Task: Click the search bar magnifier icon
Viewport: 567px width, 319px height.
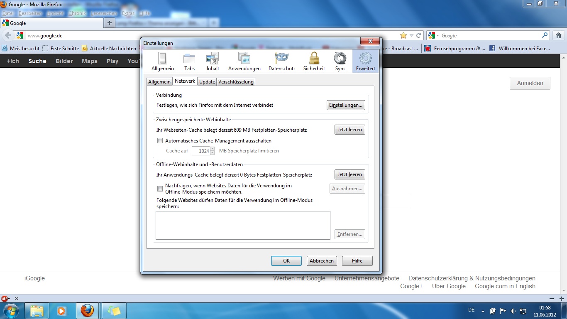Action: click(x=545, y=35)
